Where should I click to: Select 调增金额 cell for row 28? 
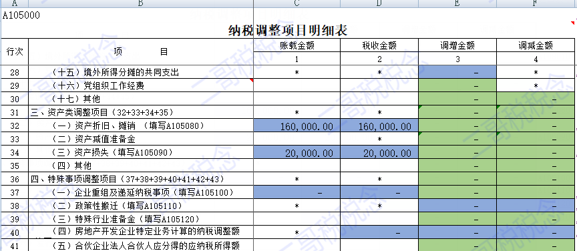tap(457, 73)
